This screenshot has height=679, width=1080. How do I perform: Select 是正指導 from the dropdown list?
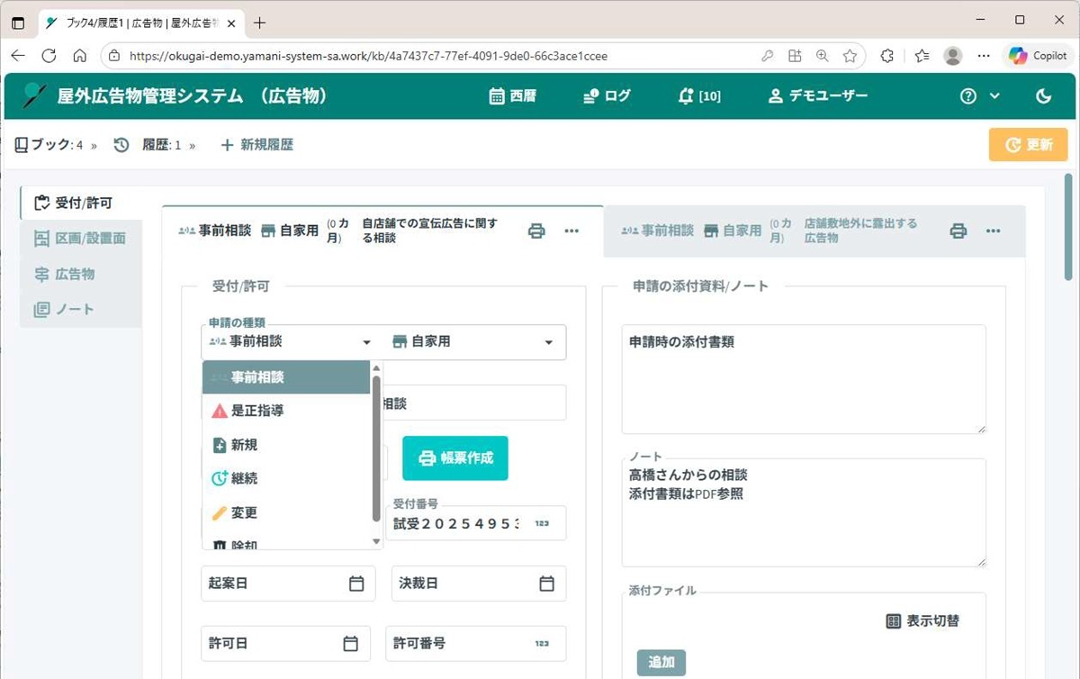click(257, 411)
